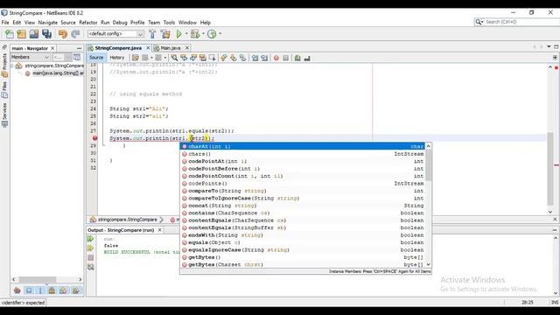This screenshot has width=560, height=315.
Task: Click the Output settings wrench icon
Action: tap(91, 267)
